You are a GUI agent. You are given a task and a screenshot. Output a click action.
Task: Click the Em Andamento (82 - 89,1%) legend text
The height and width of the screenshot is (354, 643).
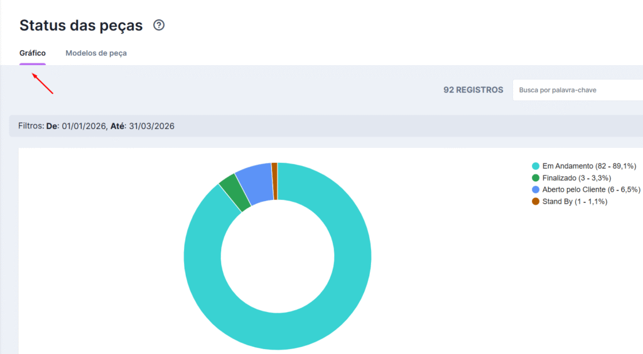pos(589,166)
